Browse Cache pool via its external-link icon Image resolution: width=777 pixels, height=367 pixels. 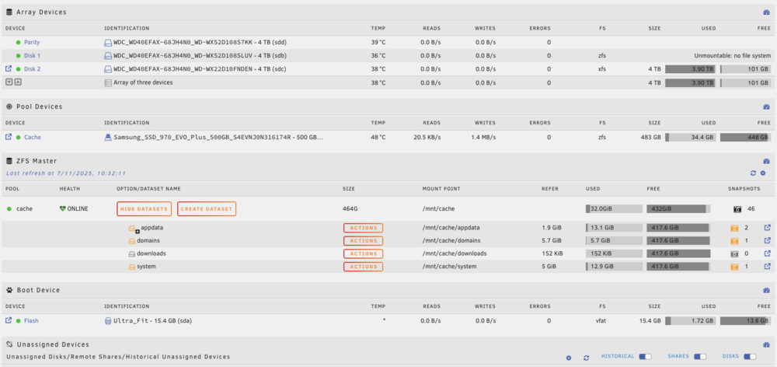[8, 137]
